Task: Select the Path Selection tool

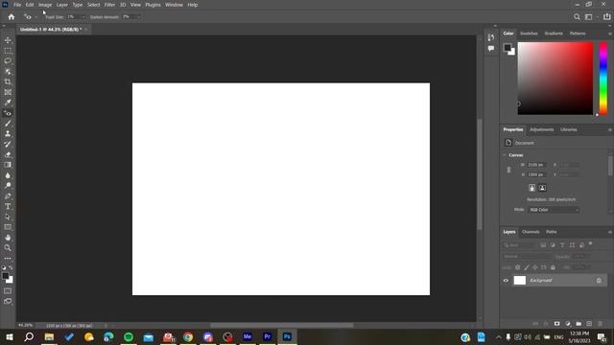Action: point(8,217)
